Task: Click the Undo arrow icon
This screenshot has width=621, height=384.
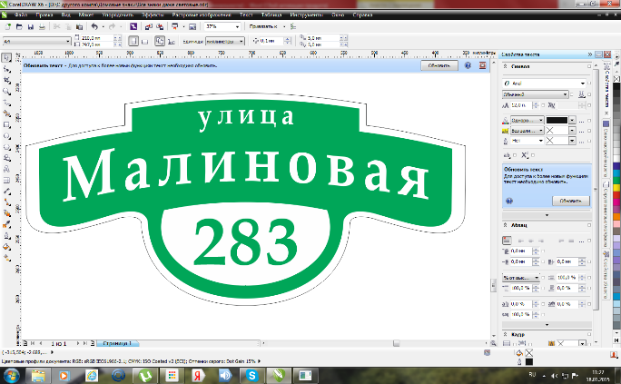Action: pyautogui.click(x=94, y=26)
